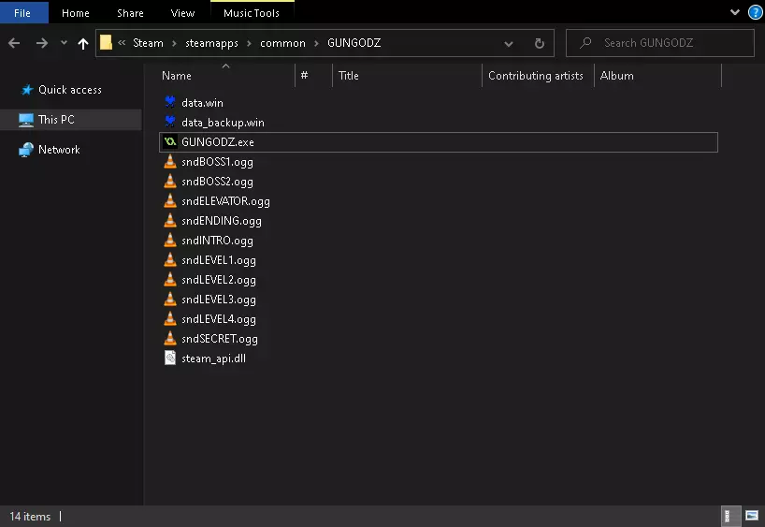Select the file name sndSECRET.ogg

[x=220, y=339]
